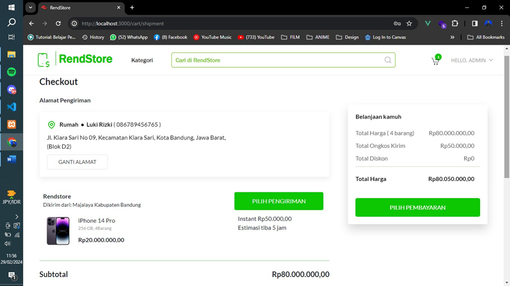Image resolution: width=510 pixels, height=286 pixels.
Task: Open Microsoft Word from the taskbar
Action: pyautogui.click(x=11, y=159)
